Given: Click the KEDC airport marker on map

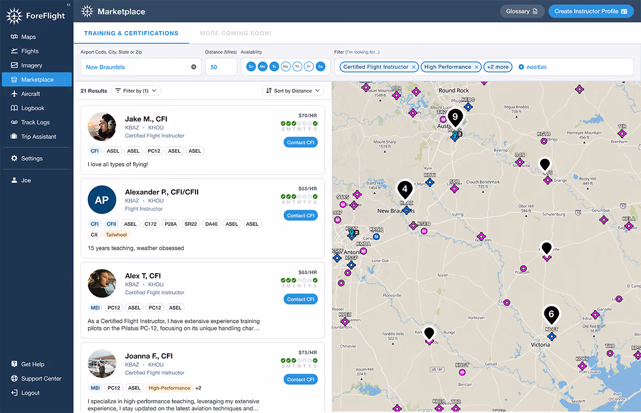Looking at the screenshot, I should 468,106.
